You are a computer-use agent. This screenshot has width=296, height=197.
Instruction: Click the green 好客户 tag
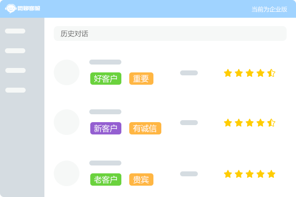pyautogui.click(x=106, y=79)
